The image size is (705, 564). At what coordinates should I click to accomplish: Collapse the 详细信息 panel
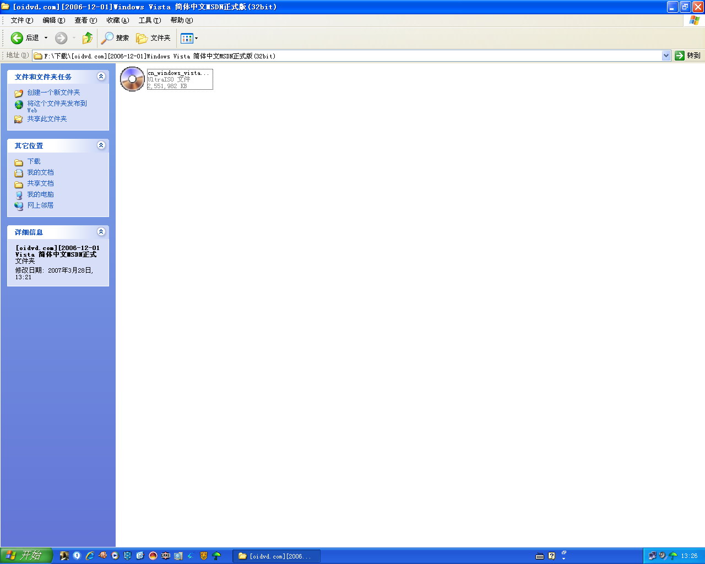click(101, 232)
